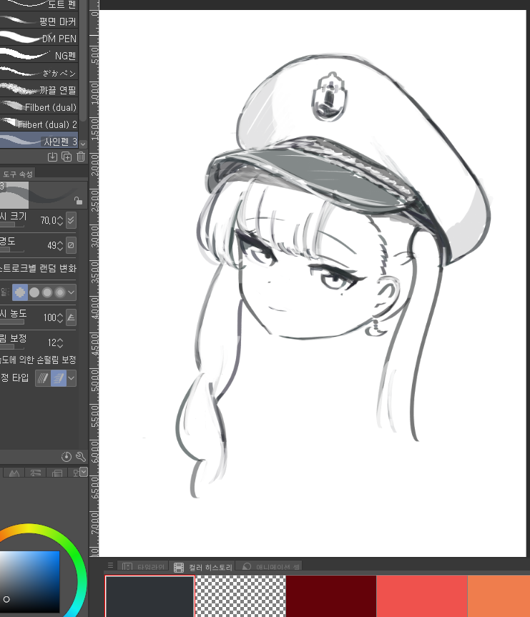Select the 사인펜 3 brush

tap(39, 141)
